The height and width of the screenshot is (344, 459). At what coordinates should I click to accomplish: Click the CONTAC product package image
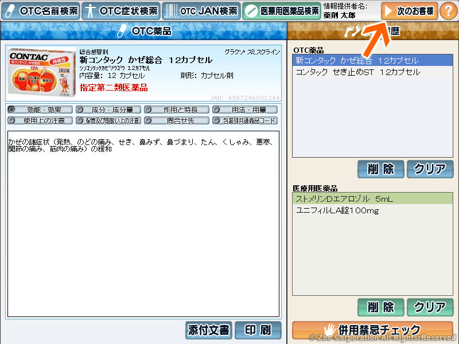pyautogui.click(x=41, y=73)
